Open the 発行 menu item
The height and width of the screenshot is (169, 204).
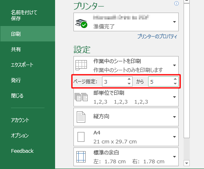point(16,80)
